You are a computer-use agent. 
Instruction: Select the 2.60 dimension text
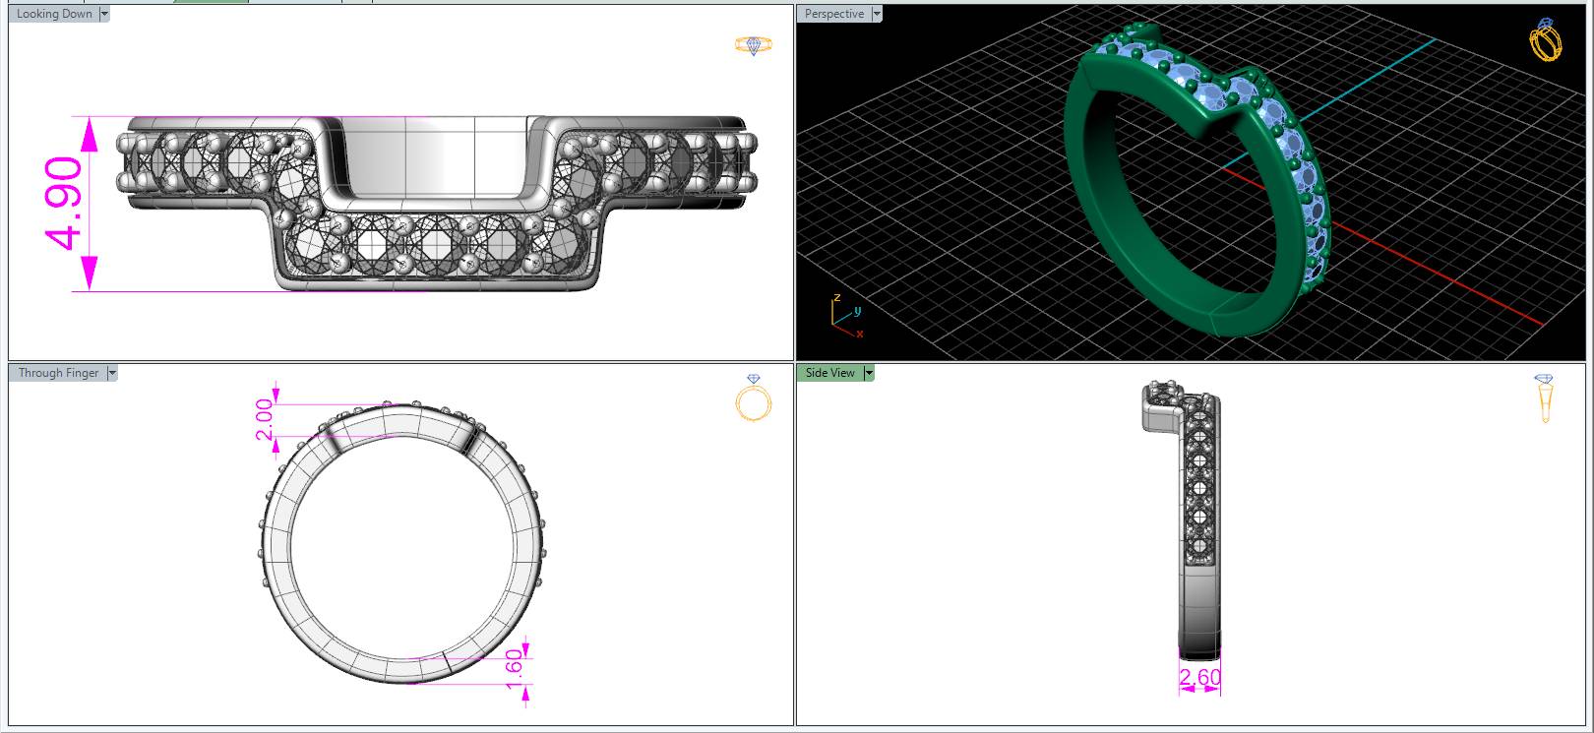point(1200,678)
